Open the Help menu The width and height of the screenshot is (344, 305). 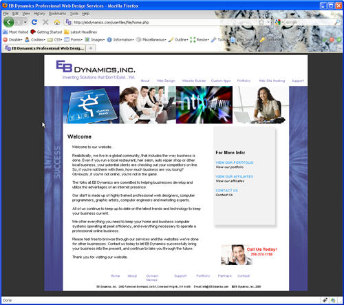[x=86, y=14]
